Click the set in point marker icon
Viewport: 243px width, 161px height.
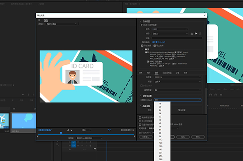click(x=68, y=130)
